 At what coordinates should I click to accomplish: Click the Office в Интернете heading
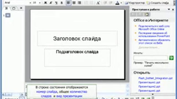[x=151, y=20]
